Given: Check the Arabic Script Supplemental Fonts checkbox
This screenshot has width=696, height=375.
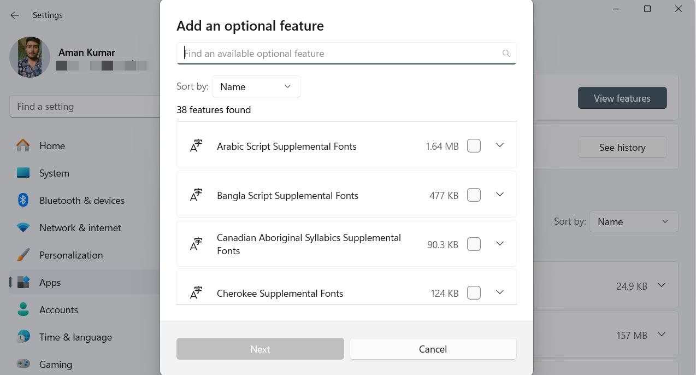Looking at the screenshot, I should pyautogui.click(x=474, y=145).
